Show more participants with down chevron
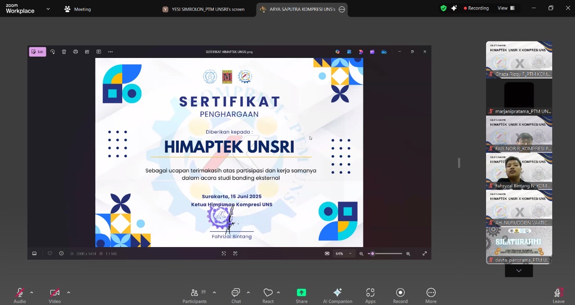Image resolution: width=575 pixels, height=305 pixels. tap(519, 270)
